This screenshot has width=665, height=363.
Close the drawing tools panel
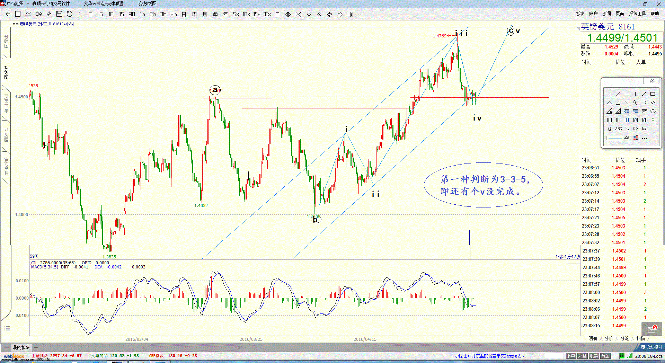[651, 81]
